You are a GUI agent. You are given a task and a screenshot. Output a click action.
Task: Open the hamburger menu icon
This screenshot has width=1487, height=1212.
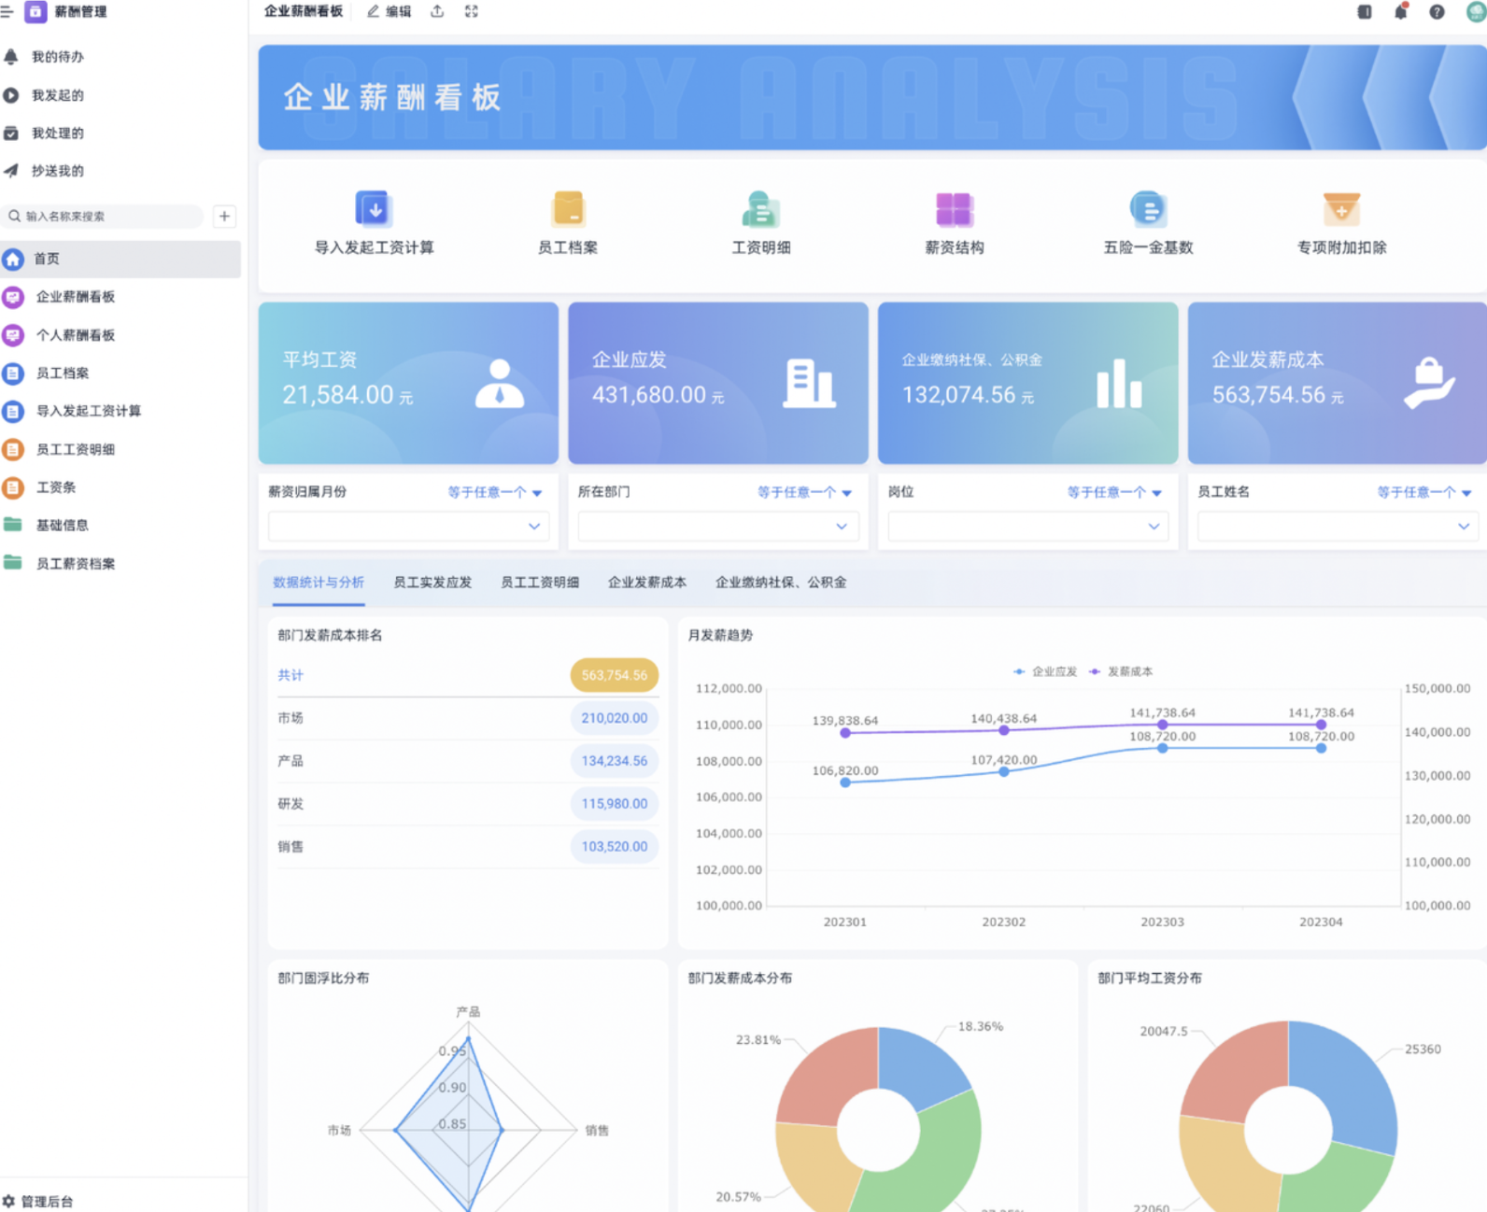tap(7, 12)
